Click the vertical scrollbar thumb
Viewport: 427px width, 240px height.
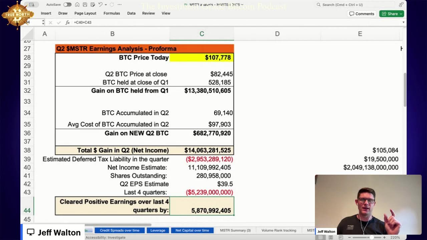point(405,90)
